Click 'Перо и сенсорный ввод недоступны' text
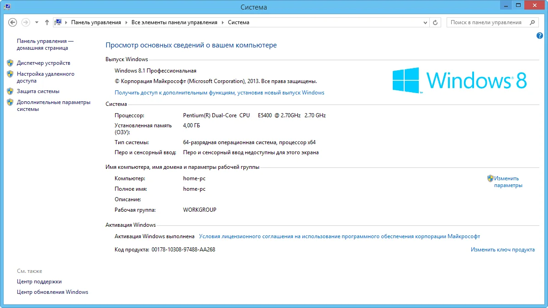Screen dimensions: 548x308 tap(251, 152)
